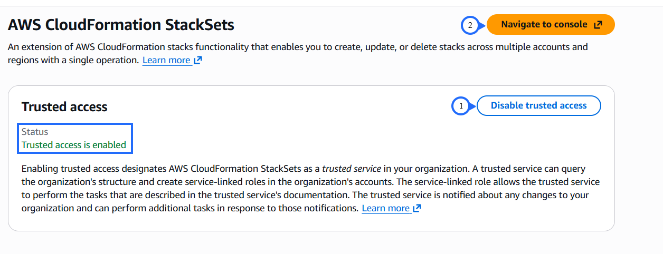Select the green Trusted access is enabled text

(x=74, y=145)
